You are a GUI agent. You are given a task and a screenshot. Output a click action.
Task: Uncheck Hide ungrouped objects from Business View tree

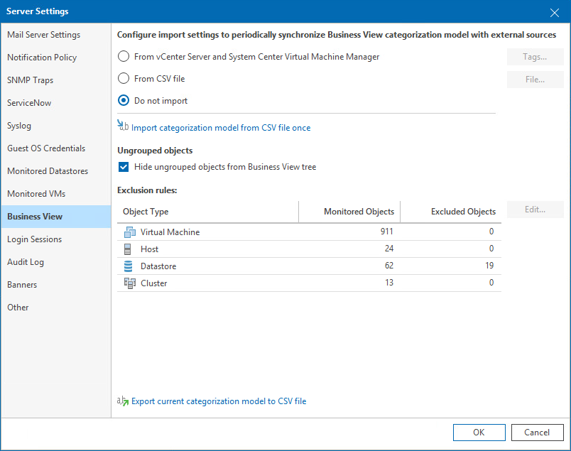point(124,167)
